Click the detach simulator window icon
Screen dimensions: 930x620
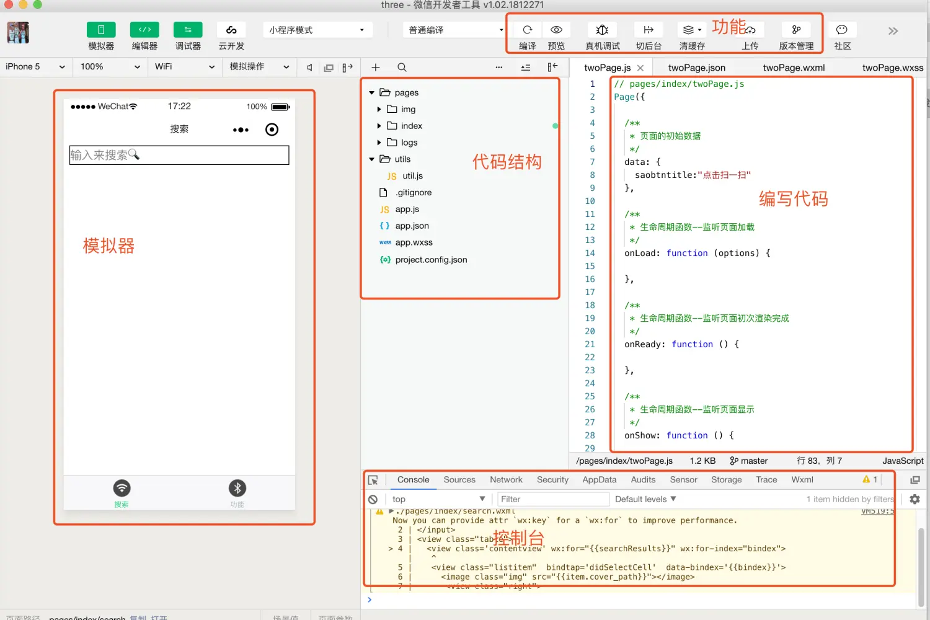pyautogui.click(x=329, y=68)
